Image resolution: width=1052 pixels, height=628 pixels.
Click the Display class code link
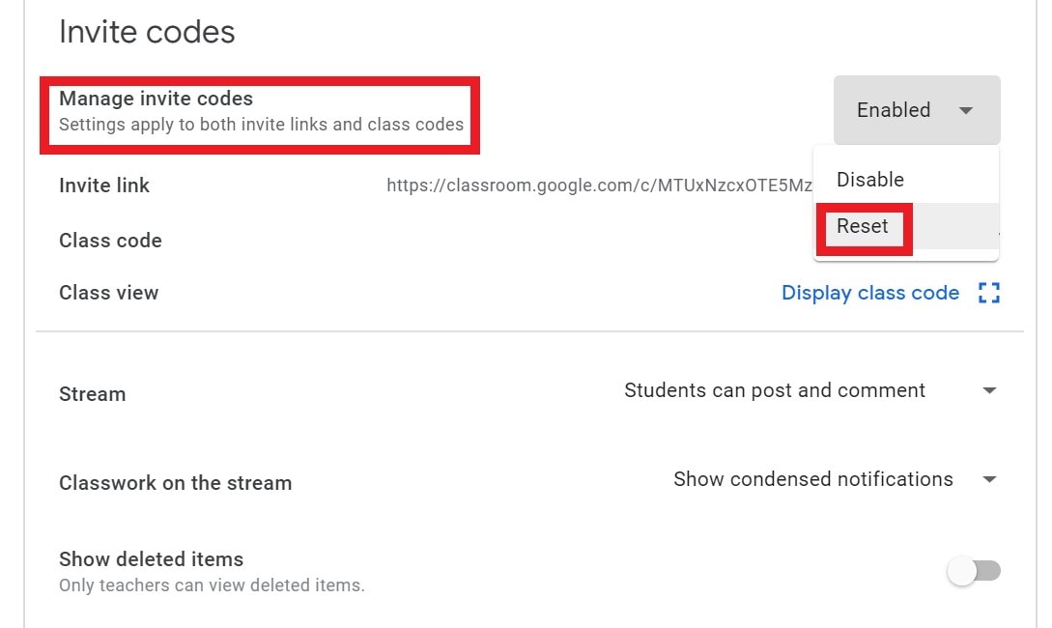(870, 293)
